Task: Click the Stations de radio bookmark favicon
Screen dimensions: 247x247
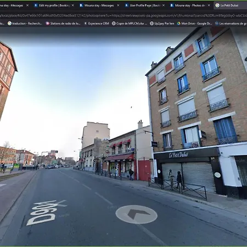Action: [48, 24]
